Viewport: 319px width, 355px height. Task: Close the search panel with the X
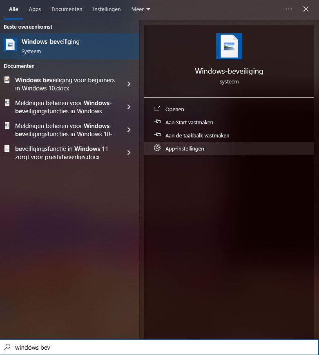click(306, 9)
